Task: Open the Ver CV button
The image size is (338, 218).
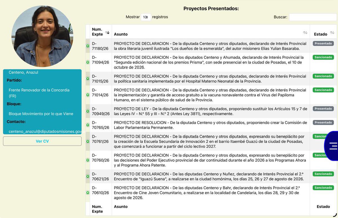Action: click(42, 141)
